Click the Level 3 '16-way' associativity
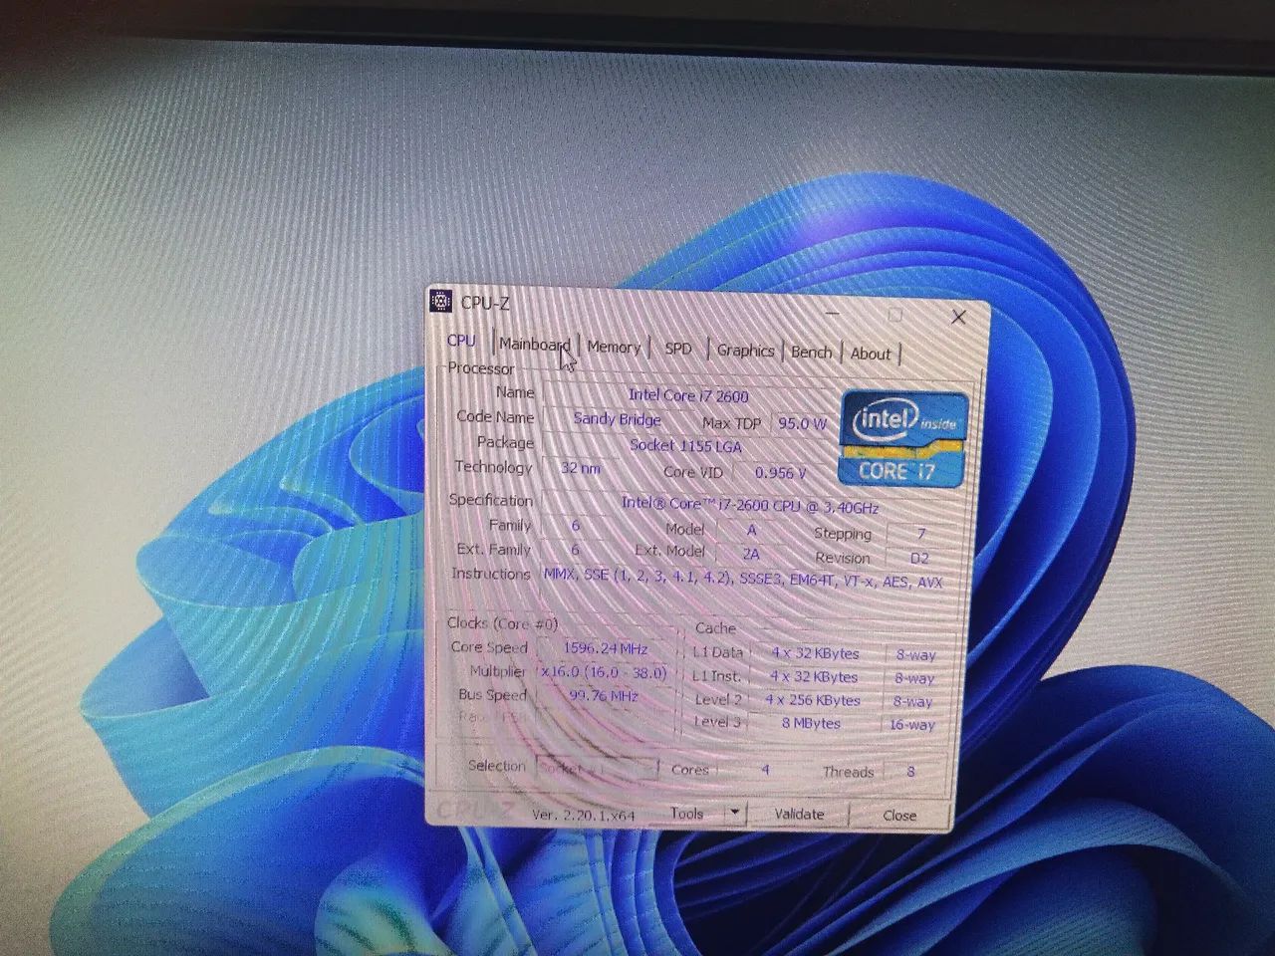The image size is (1275, 956). [x=912, y=725]
